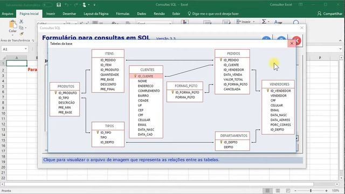Select column P header
This screenshot has width=345, height=194.
pyautogui.click(x=320, y=58)
